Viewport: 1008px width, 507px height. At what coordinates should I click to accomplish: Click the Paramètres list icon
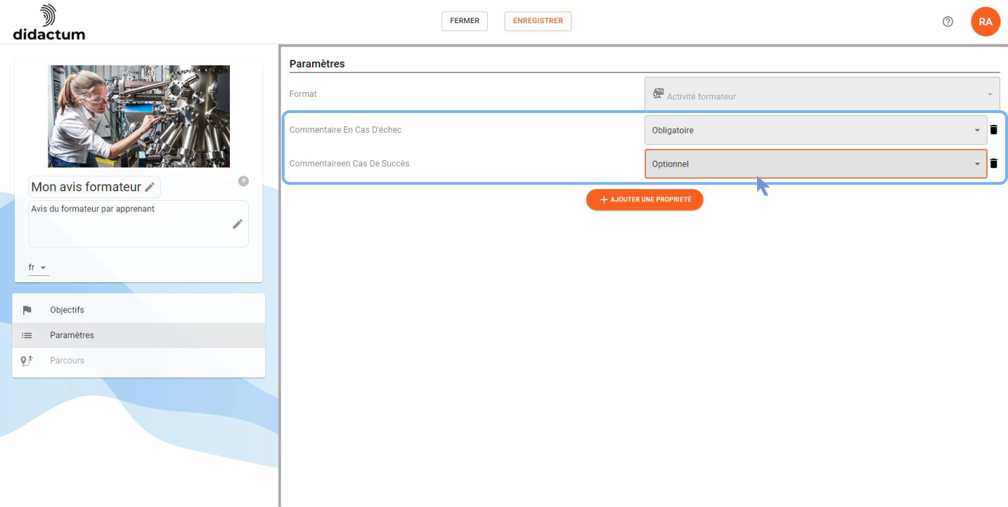tap(27, 336)
